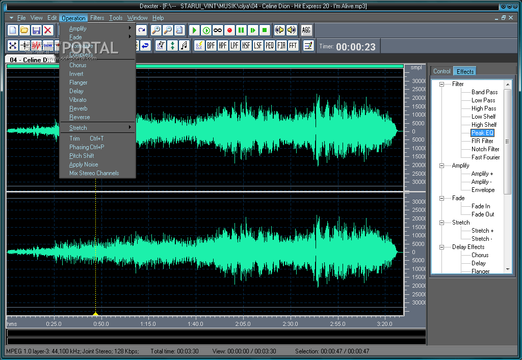Stop playback with the green Stop button
This screenshot has width=522, height=360.
tap(265, 30)
